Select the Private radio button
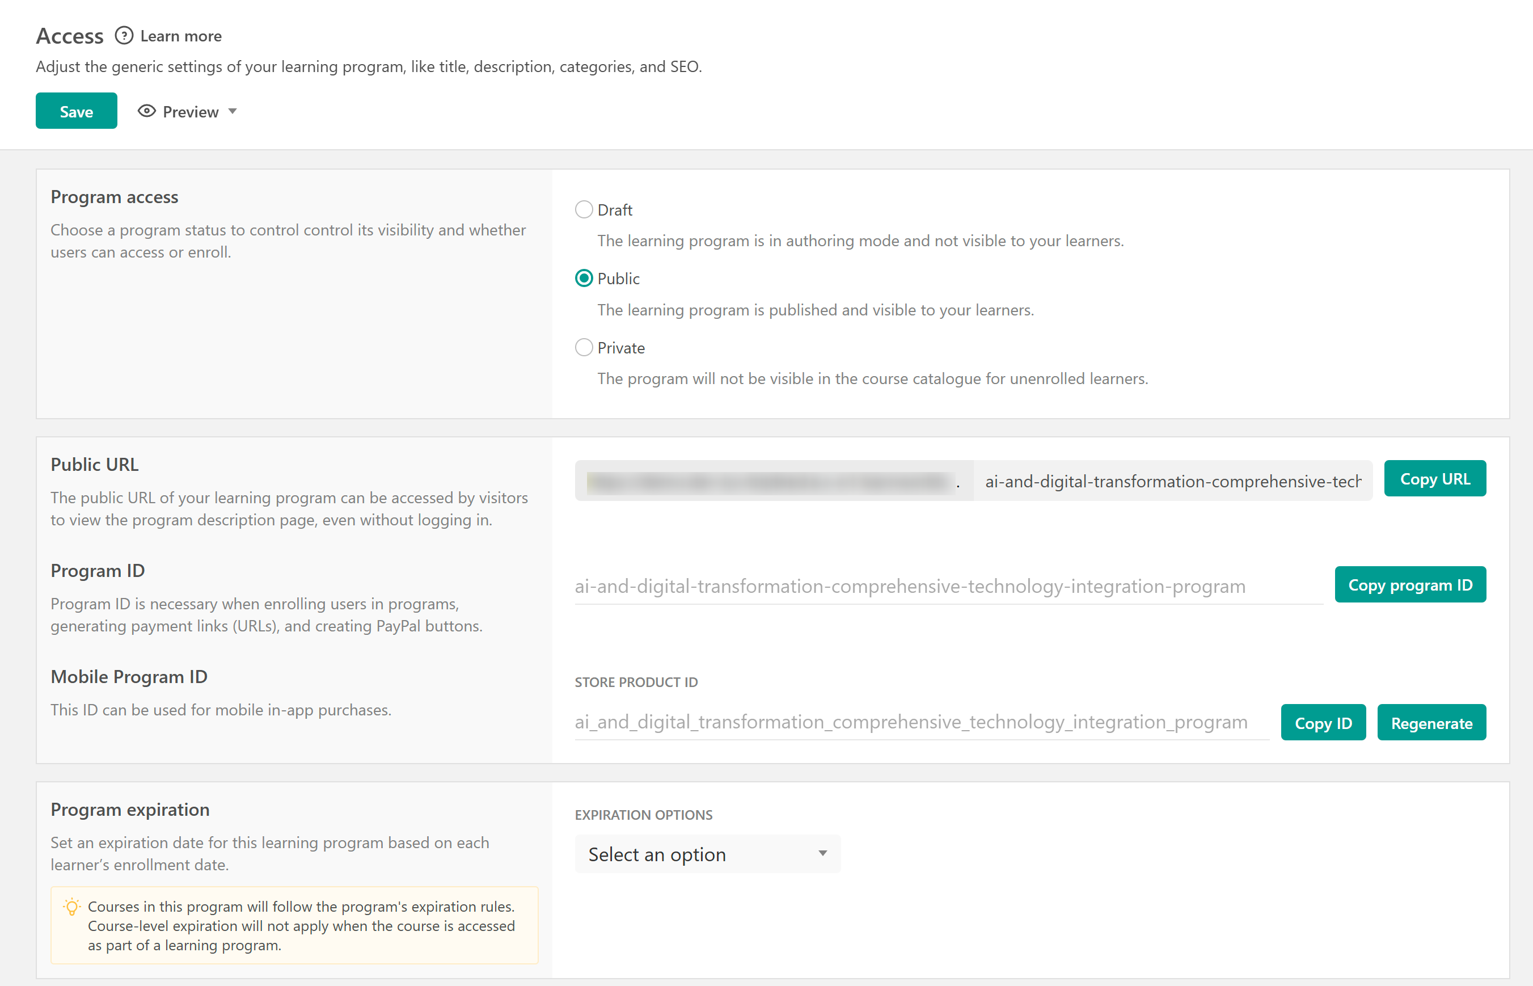Screen dimensions: 1533x986 pyautogui.click(x=583, y=348)
